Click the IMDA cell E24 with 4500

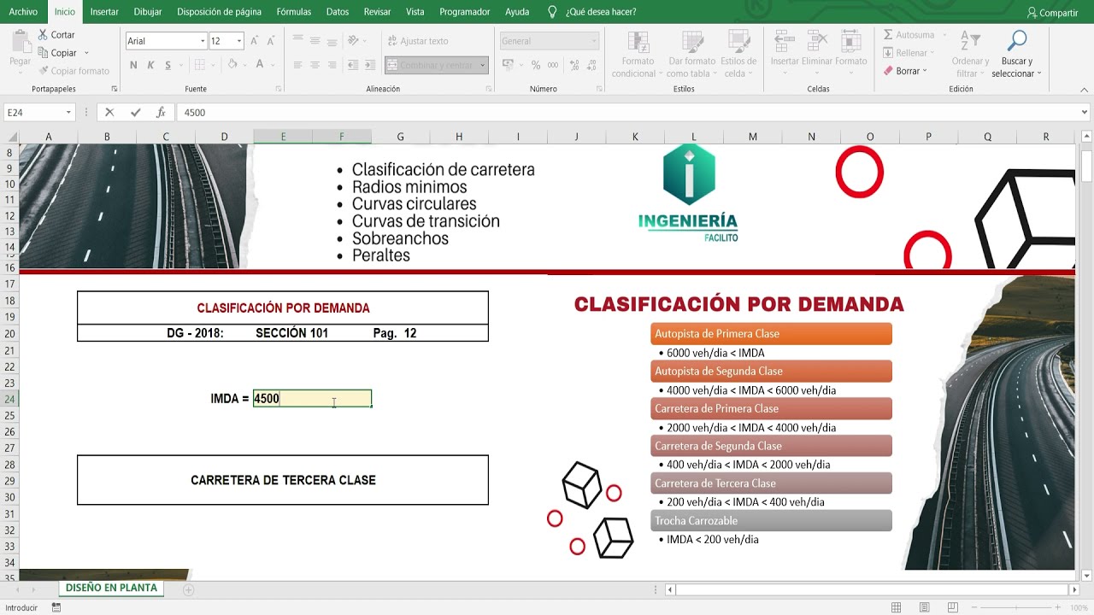pos(312,399)
